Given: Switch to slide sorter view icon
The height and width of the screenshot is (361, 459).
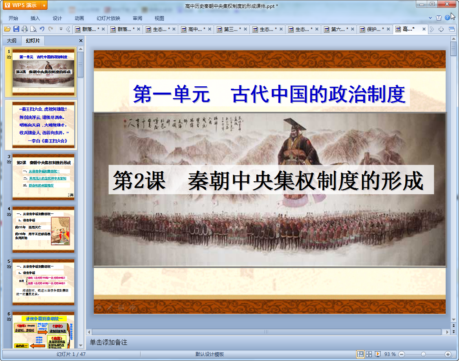Looking at the screenshot, I should [x=369, y=354].
